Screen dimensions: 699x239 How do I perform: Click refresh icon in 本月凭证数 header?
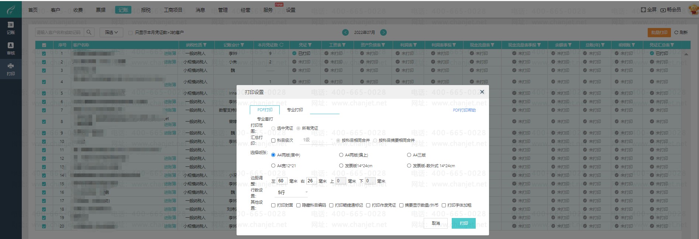[282, 45]
